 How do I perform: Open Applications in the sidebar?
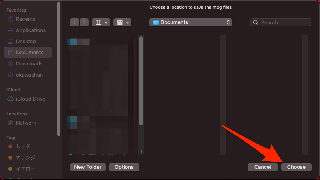click(28, 30)
